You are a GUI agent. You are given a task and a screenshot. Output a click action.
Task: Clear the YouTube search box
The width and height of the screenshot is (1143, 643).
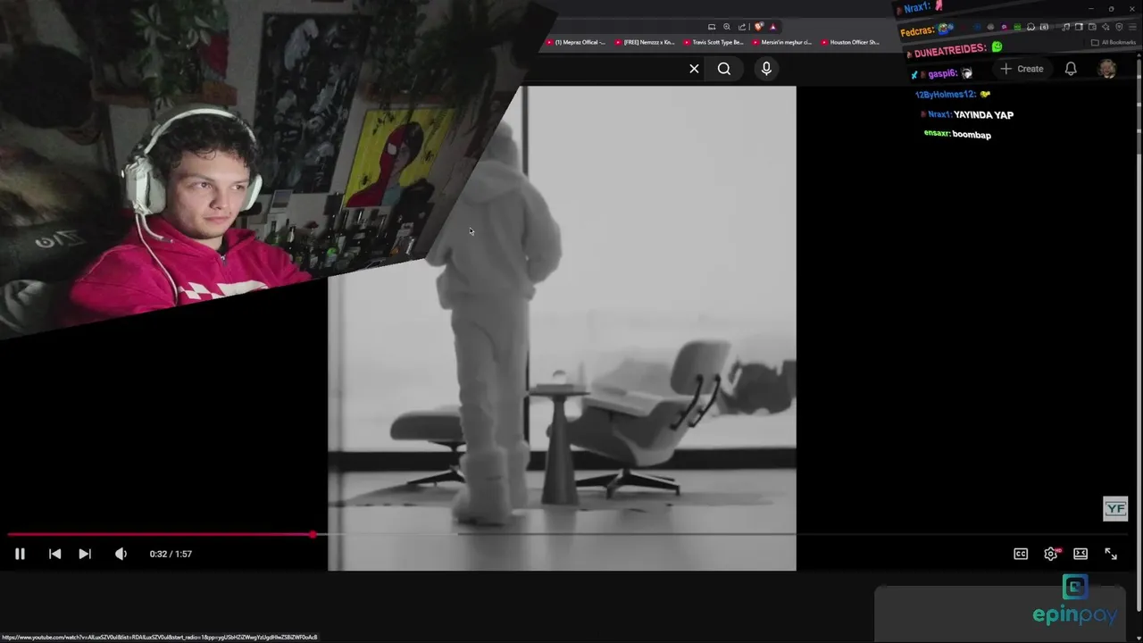[694, 69]
